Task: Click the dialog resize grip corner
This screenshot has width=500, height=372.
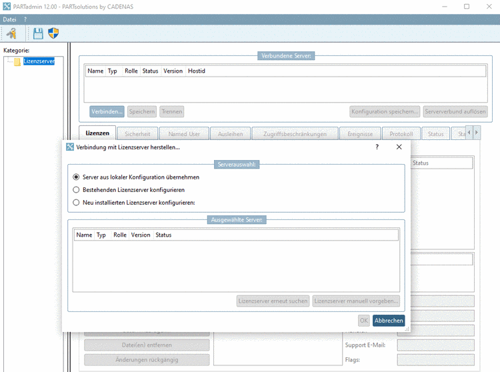Action: pos(407,329)
